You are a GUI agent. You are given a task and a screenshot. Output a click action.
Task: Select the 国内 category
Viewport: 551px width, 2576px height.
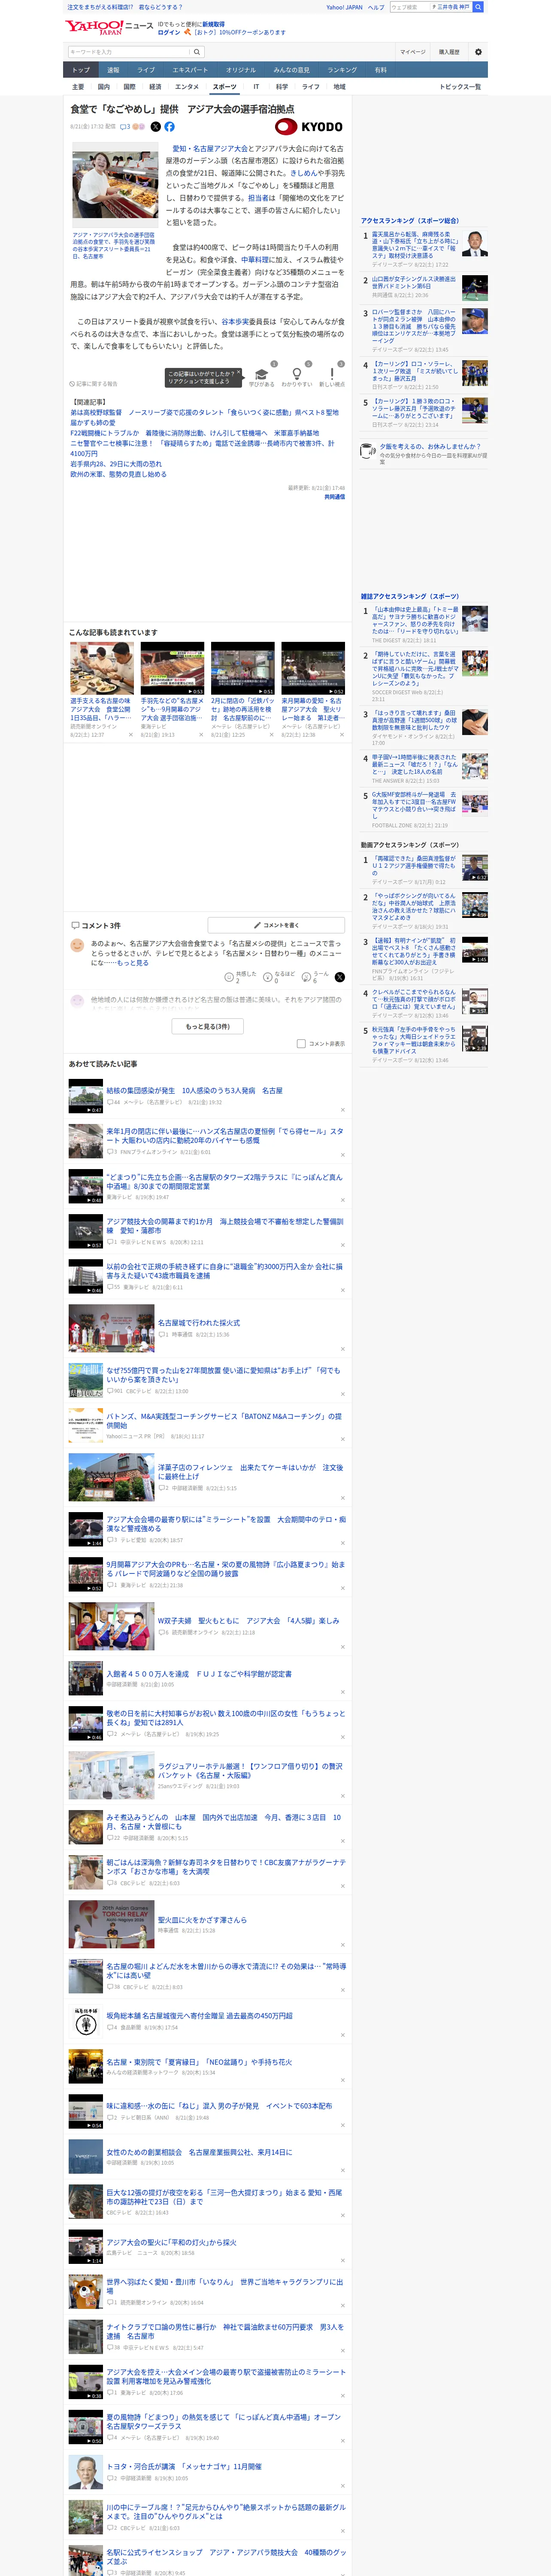point(104,87)
